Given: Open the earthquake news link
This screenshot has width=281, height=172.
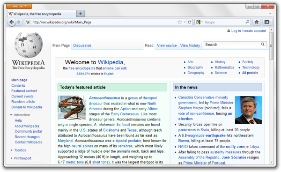Looking at the screenshot, I should pos(215,135).
